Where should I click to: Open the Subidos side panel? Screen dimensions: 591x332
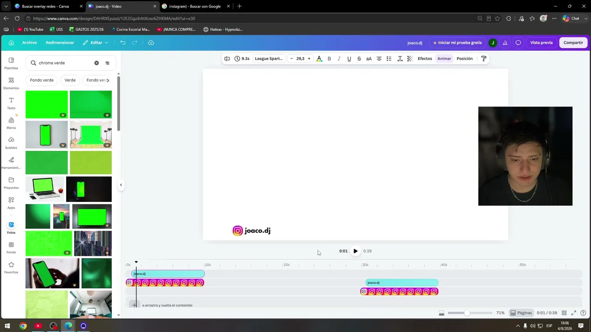[11, 143]
